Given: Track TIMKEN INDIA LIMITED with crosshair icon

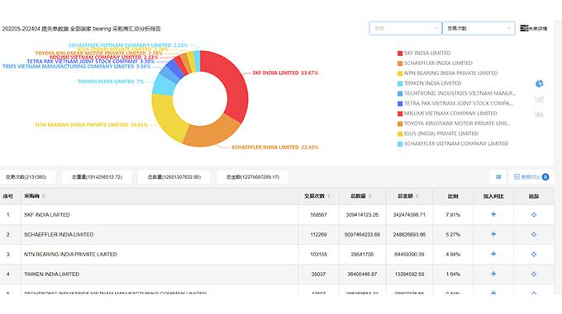Looking at the screenshot, I should [534, 274].
